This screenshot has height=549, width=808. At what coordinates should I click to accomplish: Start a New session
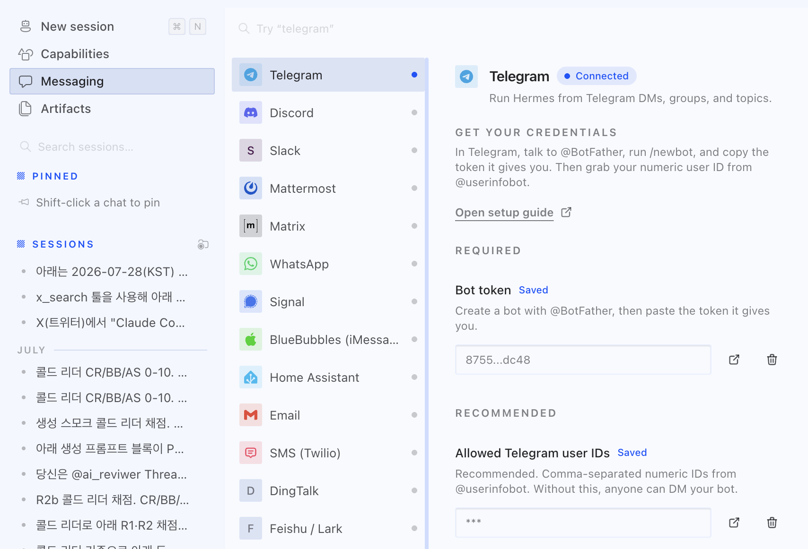click(112, 26)
